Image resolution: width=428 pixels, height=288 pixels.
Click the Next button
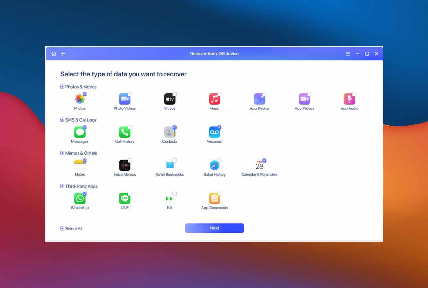click(215, 228)
